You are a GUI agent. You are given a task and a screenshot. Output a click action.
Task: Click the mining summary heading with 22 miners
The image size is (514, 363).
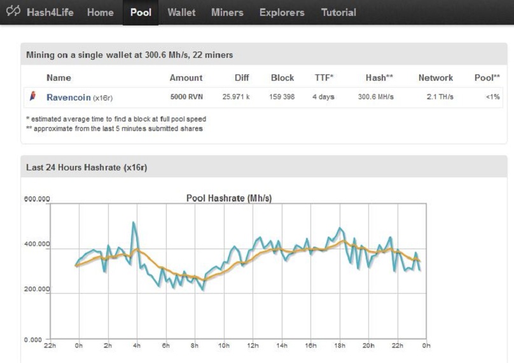point(130,55)
